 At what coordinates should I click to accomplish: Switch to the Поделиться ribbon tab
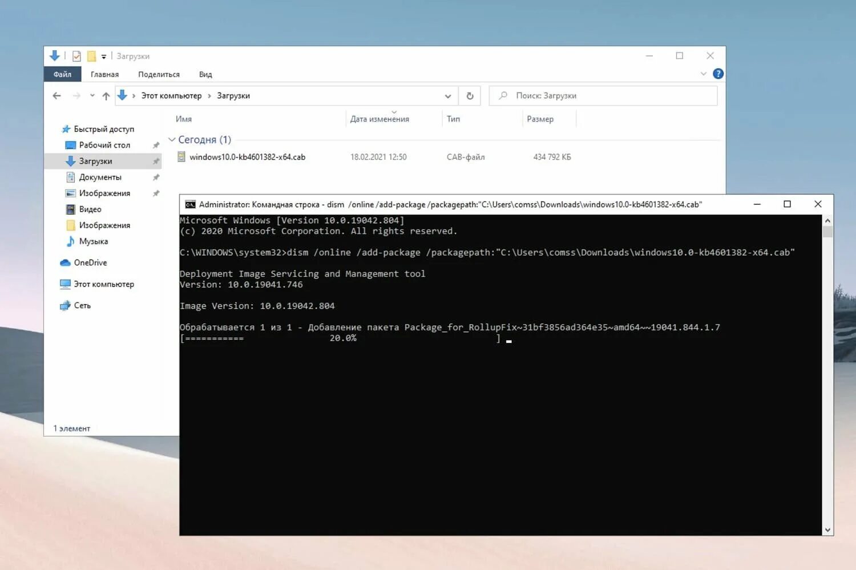[159, 74]
